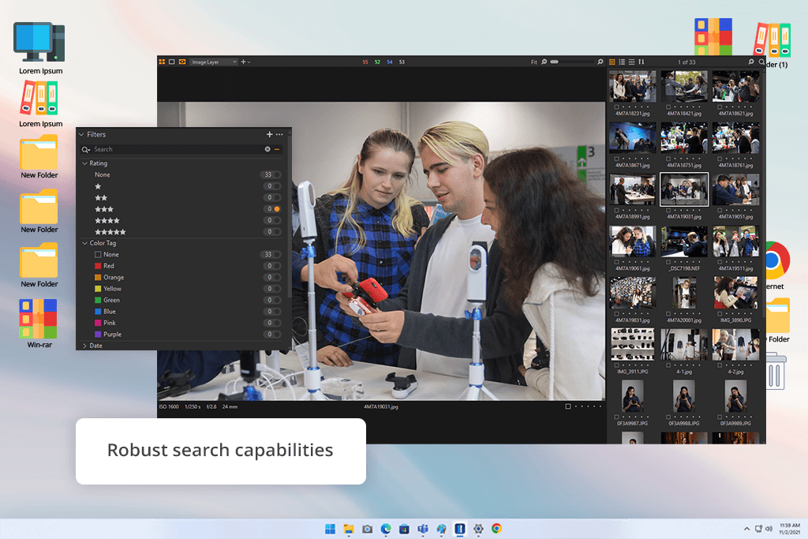Viewport: 808px width, 539px height.
Task: Click into the Filters Search field
Action: coord(178,149)
